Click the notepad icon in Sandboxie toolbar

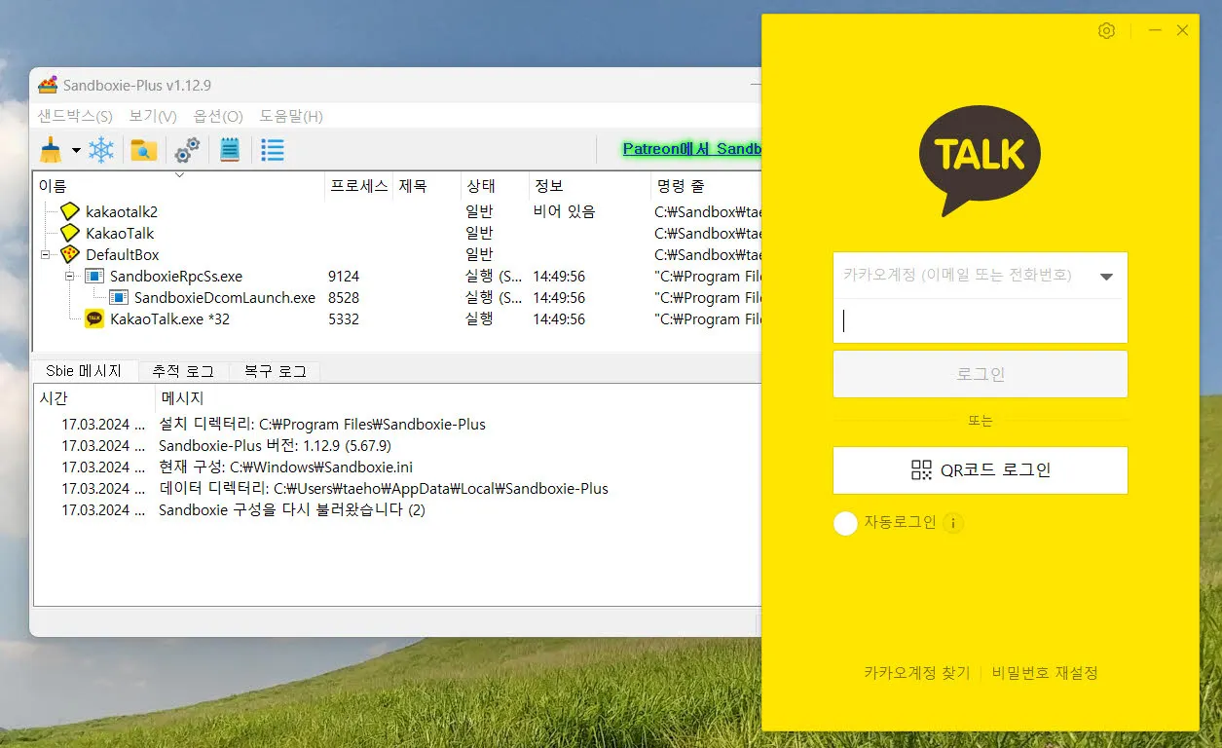click(230, 150)
